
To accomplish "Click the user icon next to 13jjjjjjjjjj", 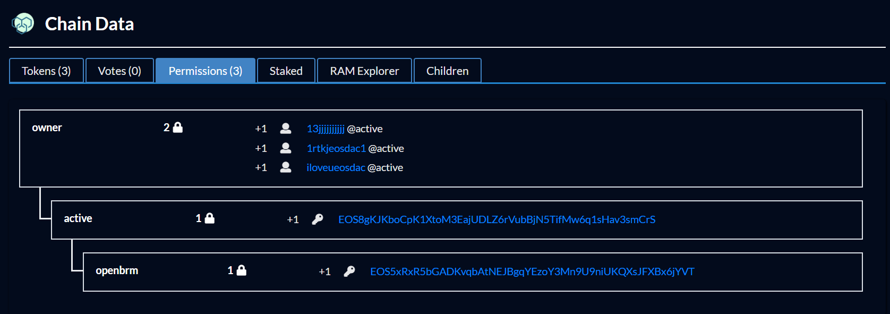I will click(286, 128).
